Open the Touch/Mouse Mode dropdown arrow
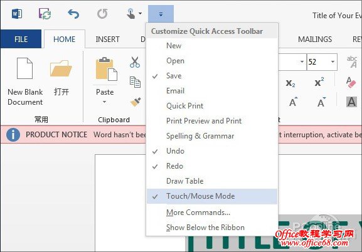 pyautogui.click(x=140, y=14)
